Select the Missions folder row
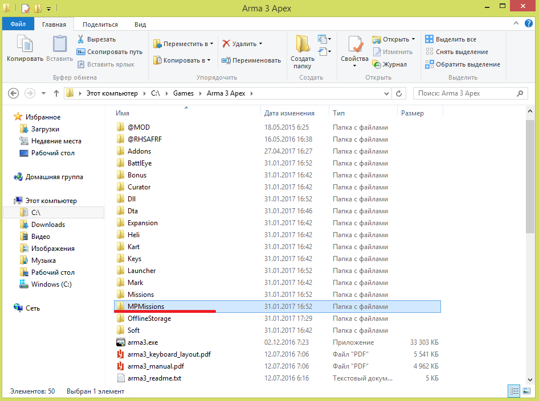This screenshot has width=539, height=401. coord(277,295)
